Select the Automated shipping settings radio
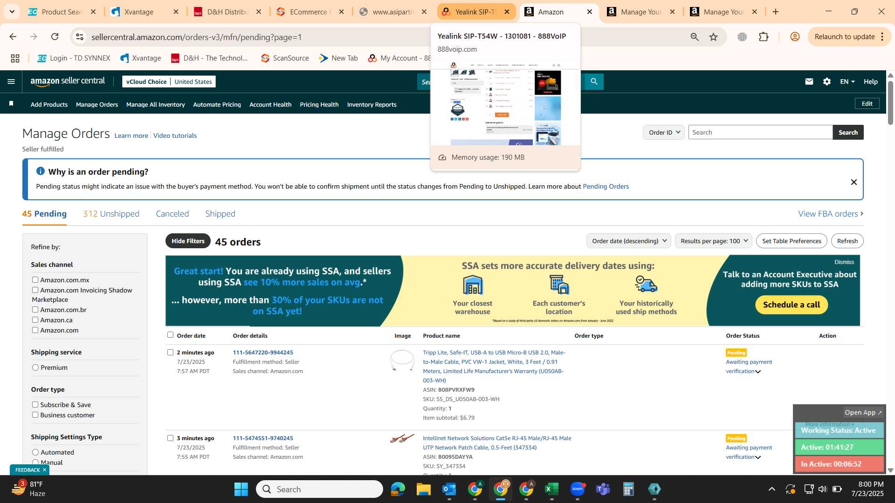Image resolution: width=895 pixels, height=503 pixels. [35, 452]
